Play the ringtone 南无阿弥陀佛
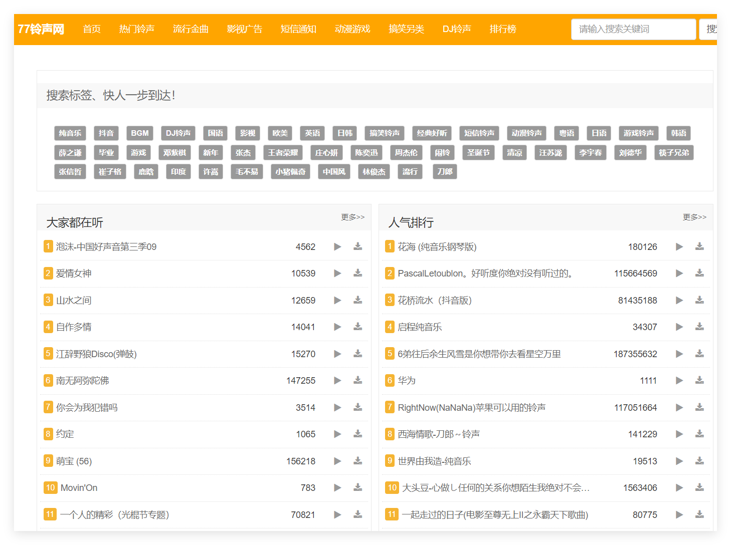The image size is (731, 545). tap(337, 381)
